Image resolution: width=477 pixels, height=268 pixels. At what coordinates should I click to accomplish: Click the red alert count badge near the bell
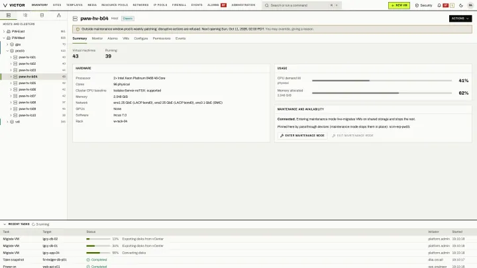coord(446,5)
